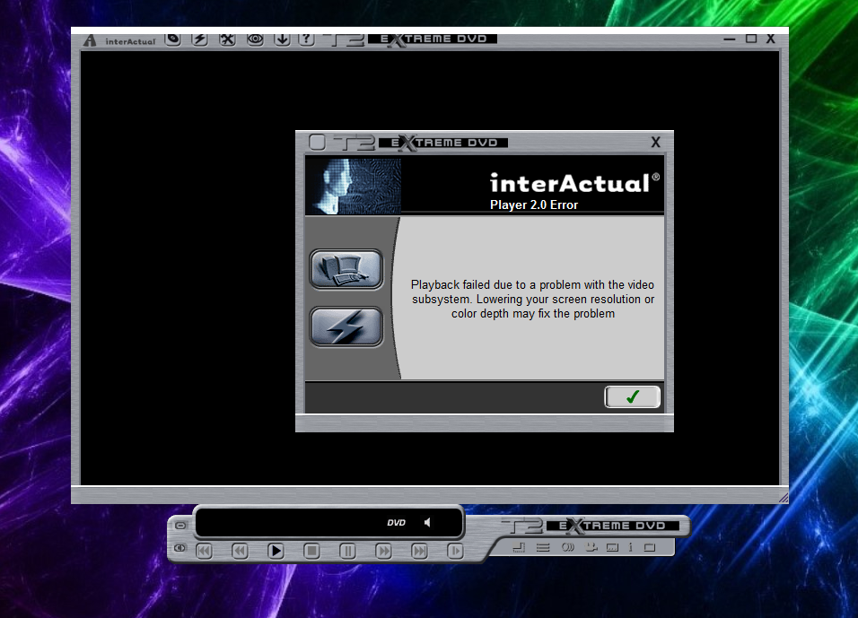Skip to previous chapter in control bar

[204, 551]
